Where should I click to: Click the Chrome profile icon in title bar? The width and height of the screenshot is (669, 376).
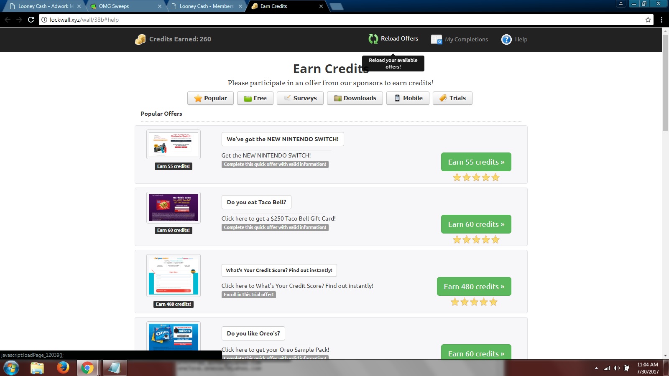point(621,3)
